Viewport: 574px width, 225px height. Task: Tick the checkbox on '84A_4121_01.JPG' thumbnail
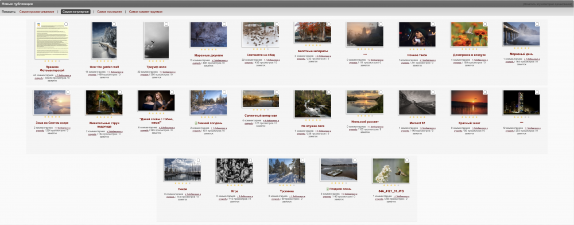(x=407, y=160)
